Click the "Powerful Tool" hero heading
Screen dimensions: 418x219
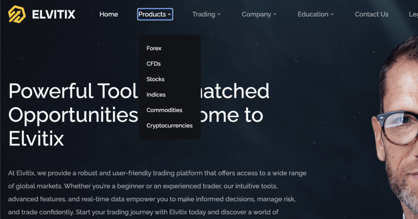coord(139,114)
